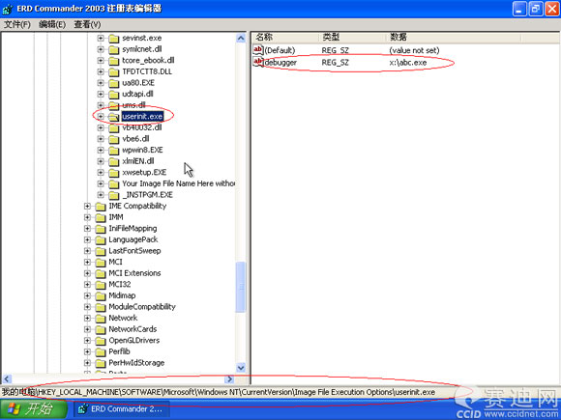
Task: Expand the userinit.exe tree node
Action: 101,117
